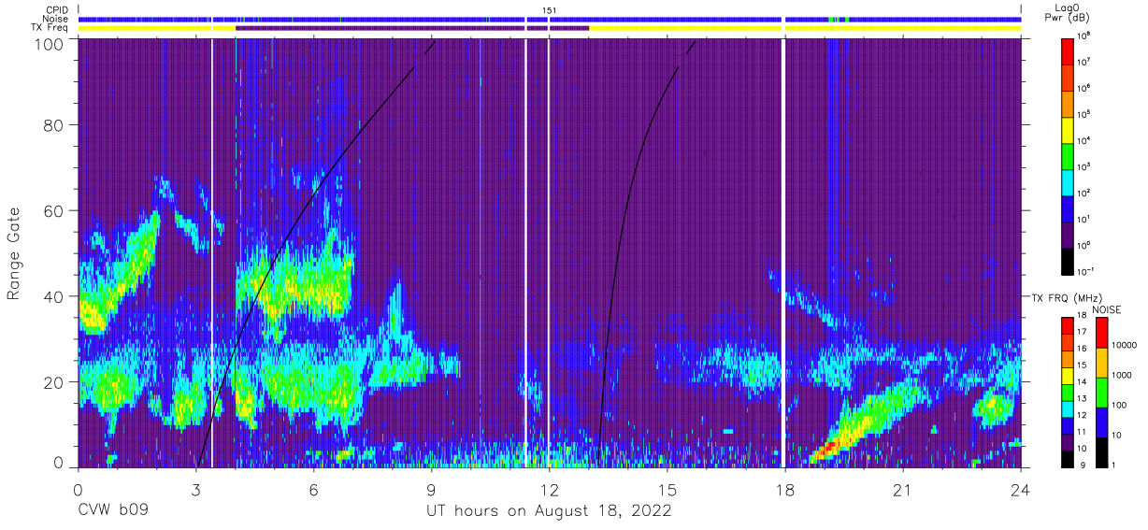This screenshot has height=530, width=1148.
Task: Select the "TX Freq" row label
Action: [x=50, y=28]
